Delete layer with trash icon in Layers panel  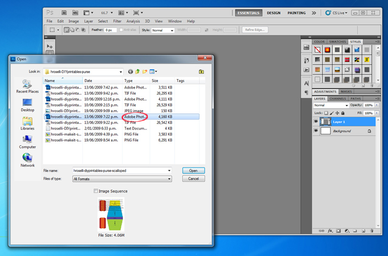point(371,231)
